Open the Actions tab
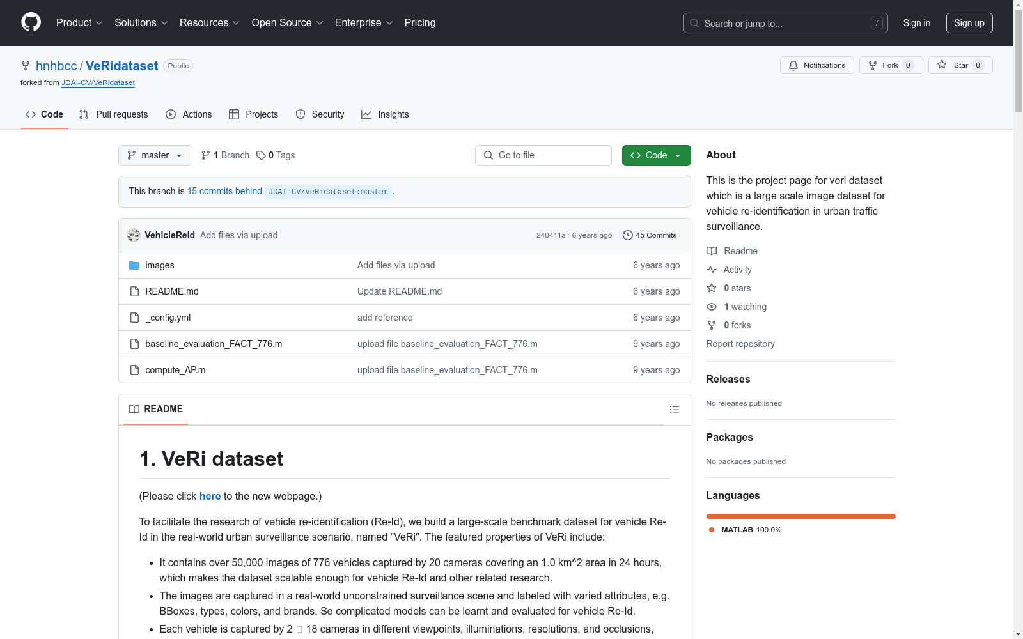This screenshot has height=639, width=1023. 189,114
